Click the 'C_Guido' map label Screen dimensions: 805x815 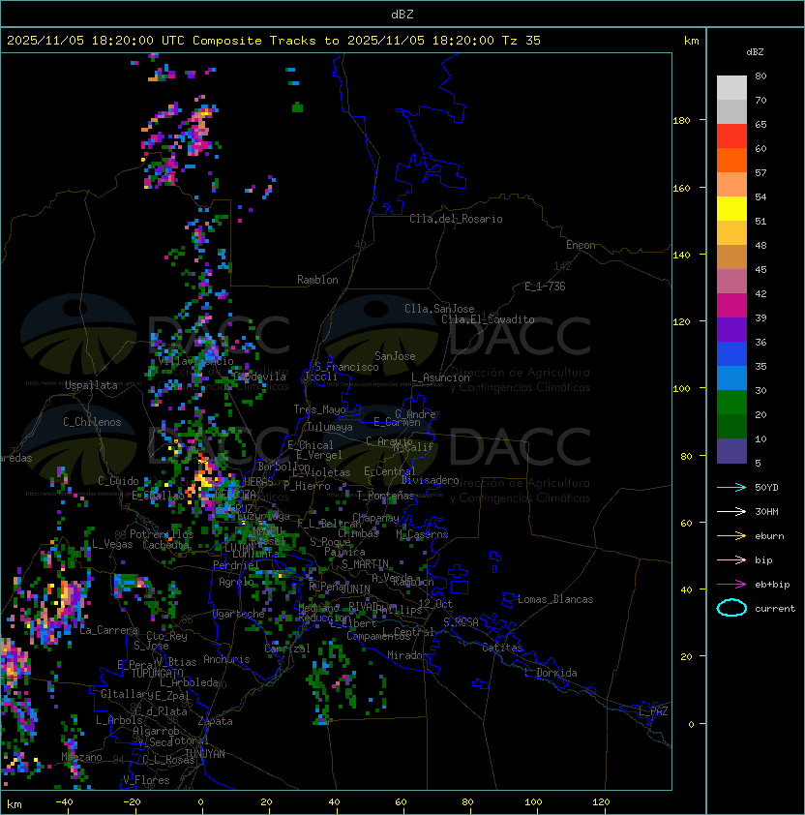coord(118,481)
